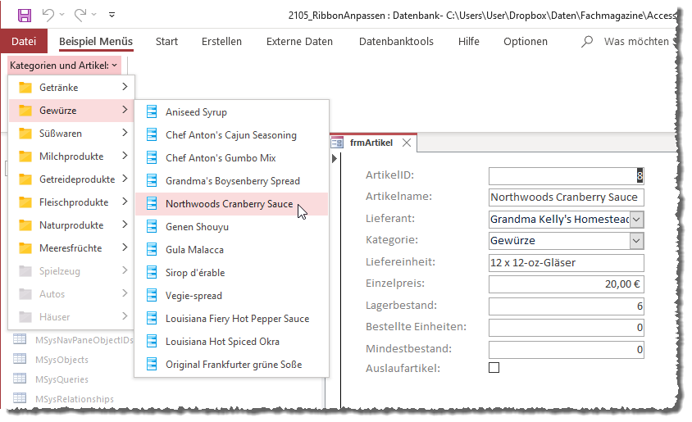This screenshot has height=422, width=692.
Task: Click the Fleischprodukte folder icon
Action: click(x=25, y=202)
